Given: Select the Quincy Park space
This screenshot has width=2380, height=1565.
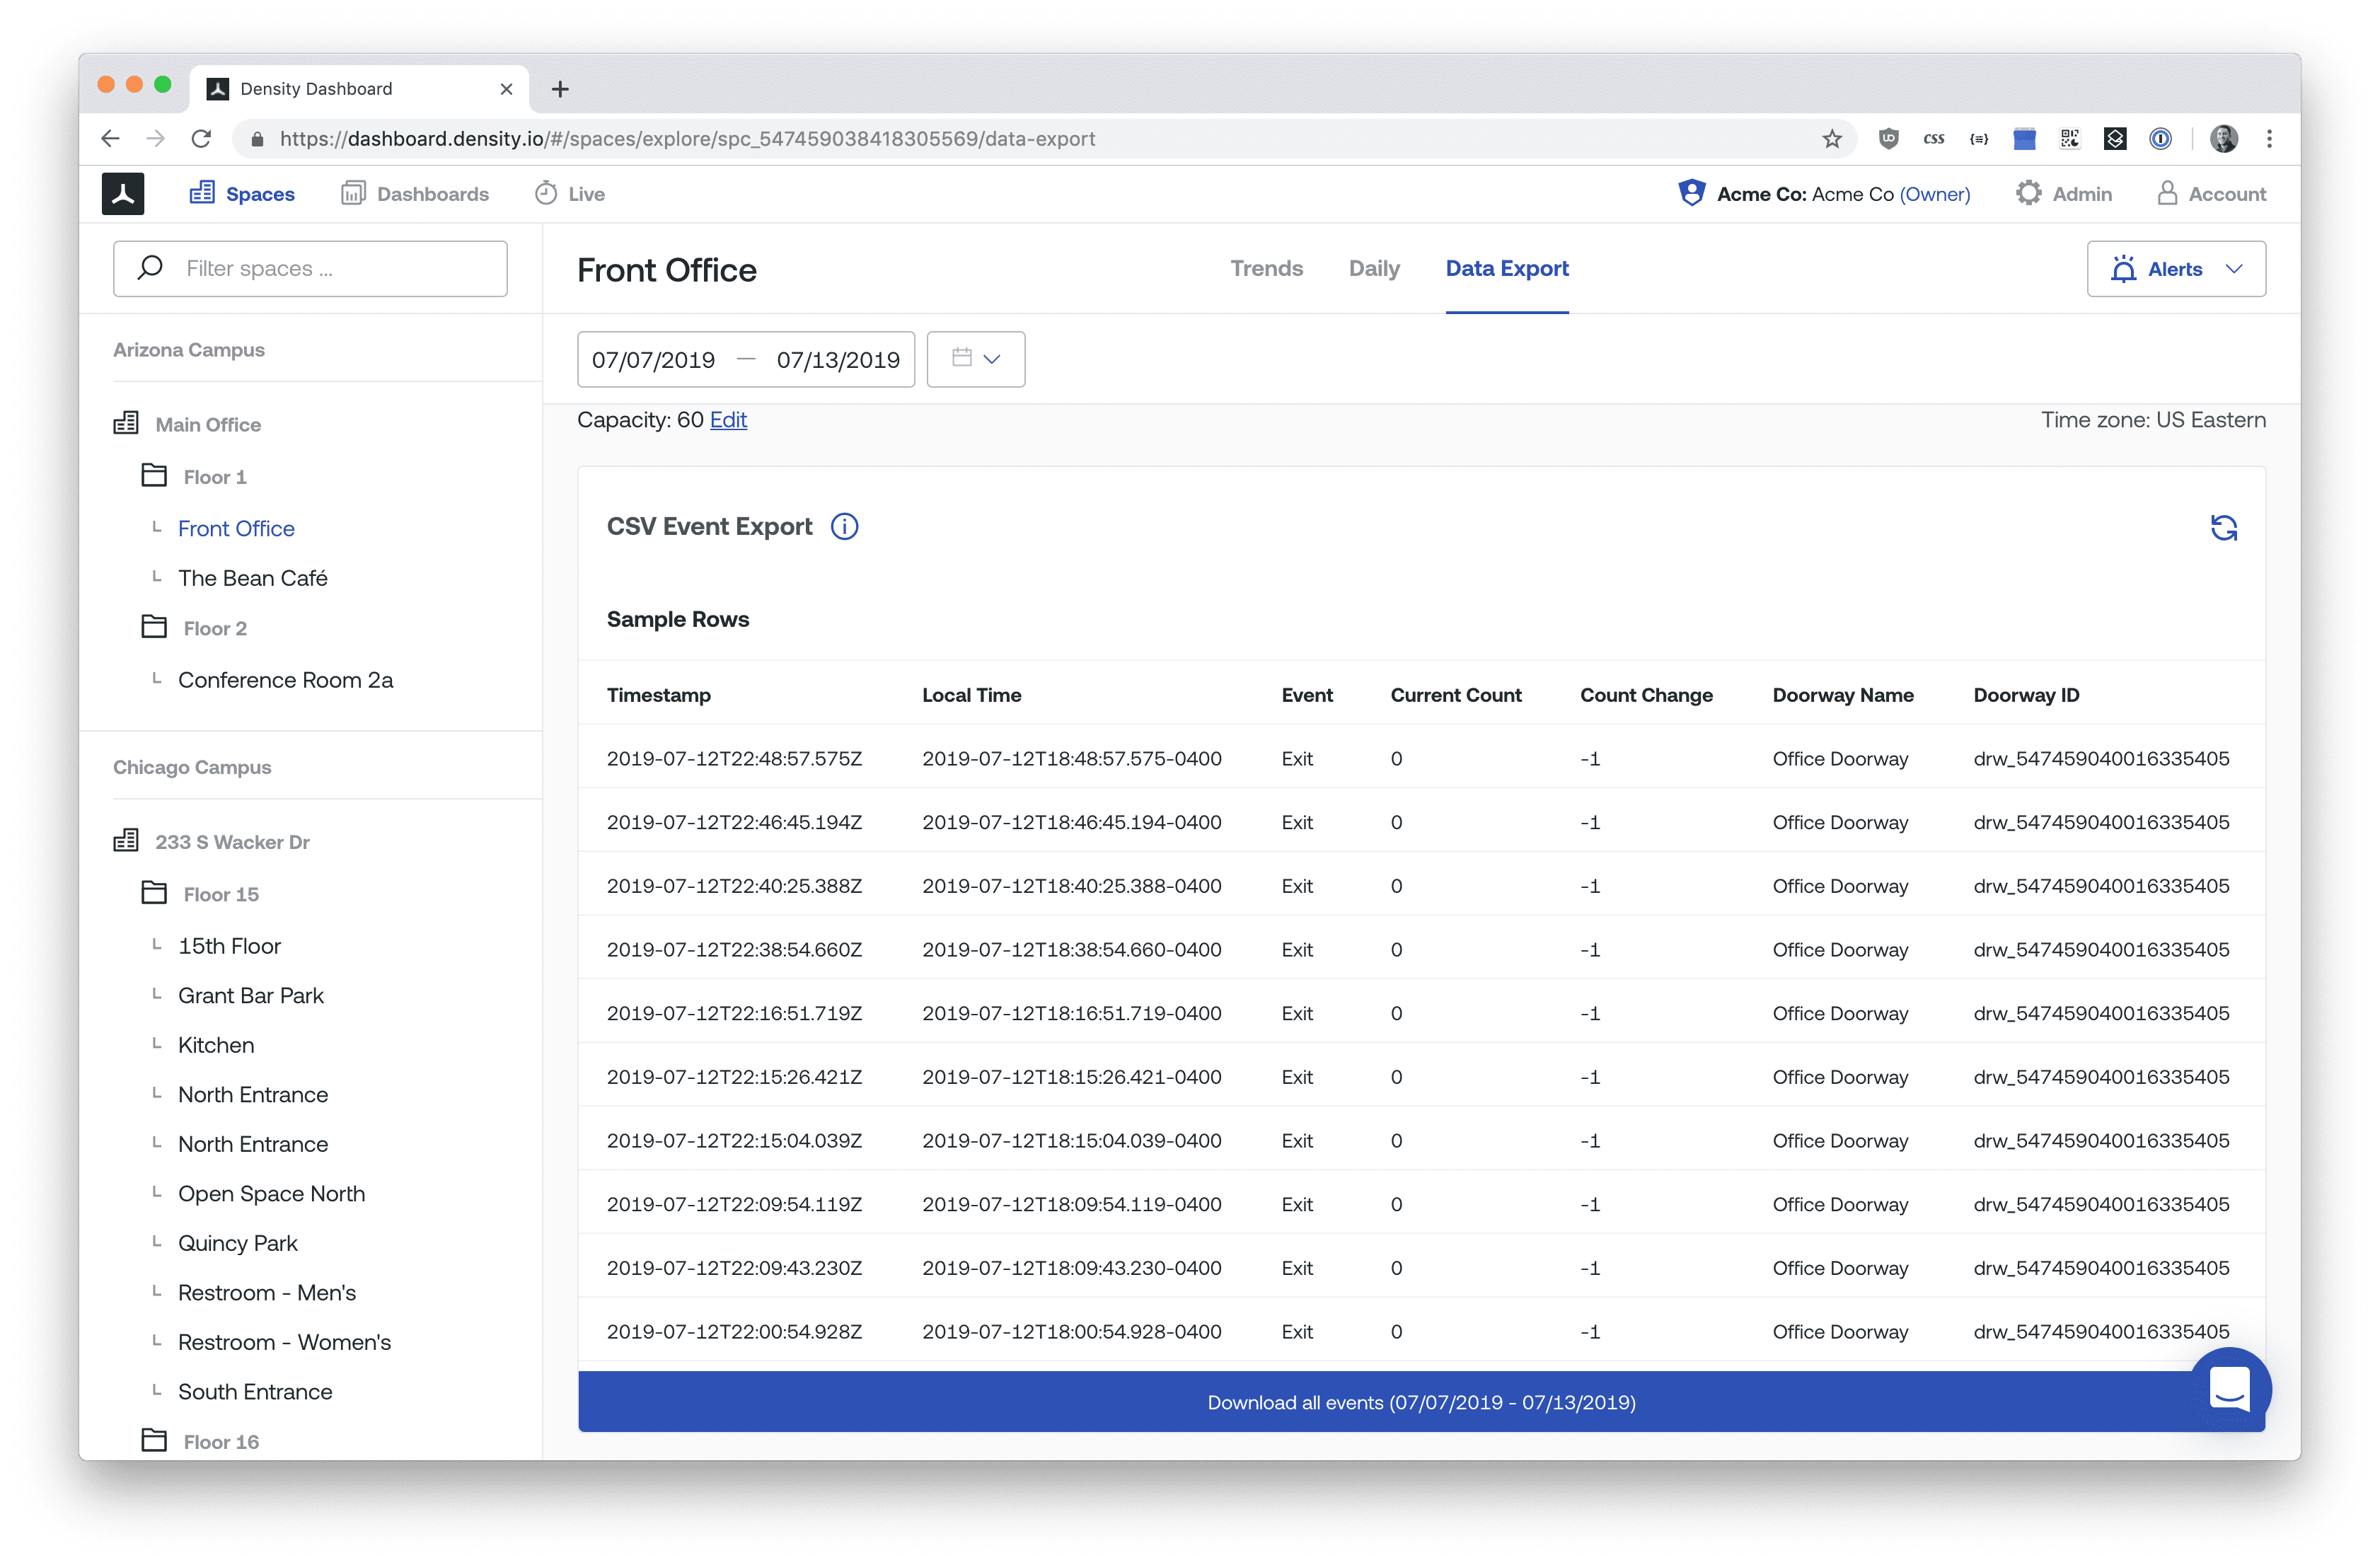Looking at the screenshot, I should point(237,1243).
